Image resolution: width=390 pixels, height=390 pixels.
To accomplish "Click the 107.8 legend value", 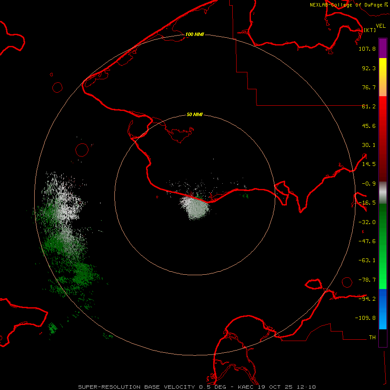I will coord(367,49).
